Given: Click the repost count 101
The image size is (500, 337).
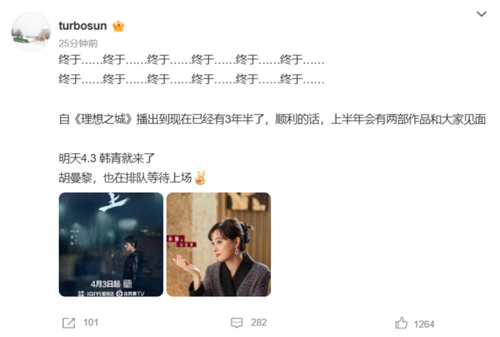Looking at the screenshot, I should pyautogui.click(x=91, y=322).
